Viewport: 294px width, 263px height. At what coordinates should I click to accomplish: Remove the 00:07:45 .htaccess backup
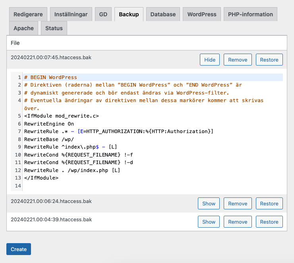[x=238, y=60]
